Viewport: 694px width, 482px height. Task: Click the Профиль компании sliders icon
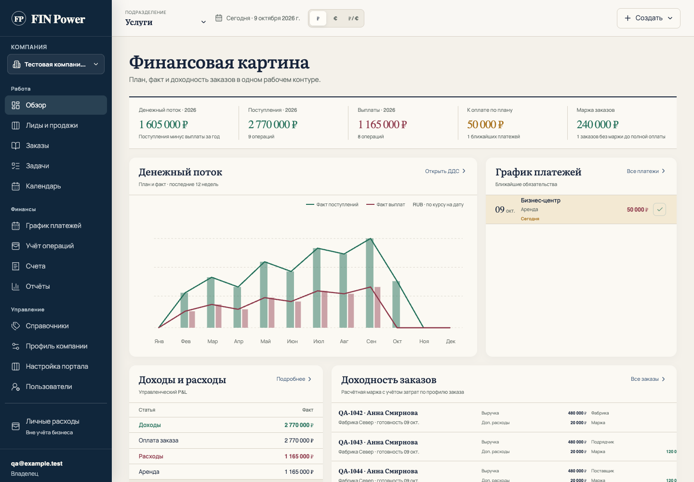[x=16, y=346]
